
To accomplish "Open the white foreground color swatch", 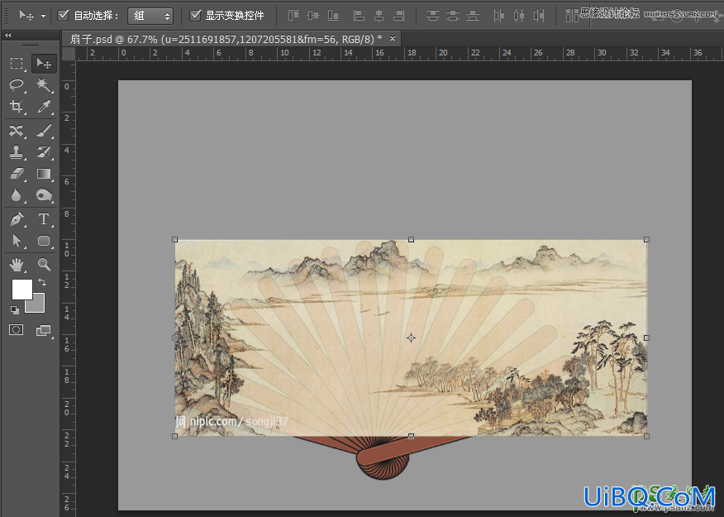I will click(x=21, y=289).
